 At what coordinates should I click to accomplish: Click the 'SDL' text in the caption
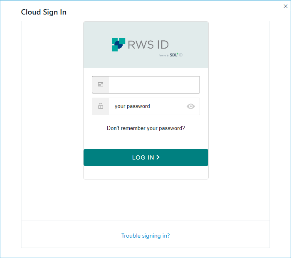click(173, 55)
